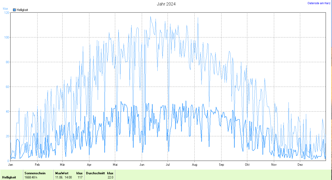Select the 1668:48 h sunshine value
Viewport: 332px width, 180px height.
[x=31, y=177]
